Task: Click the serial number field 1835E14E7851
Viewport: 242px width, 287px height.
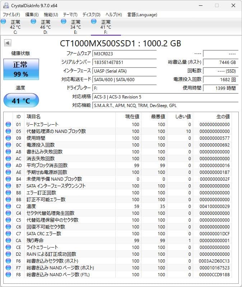Action: coord(125,62)
